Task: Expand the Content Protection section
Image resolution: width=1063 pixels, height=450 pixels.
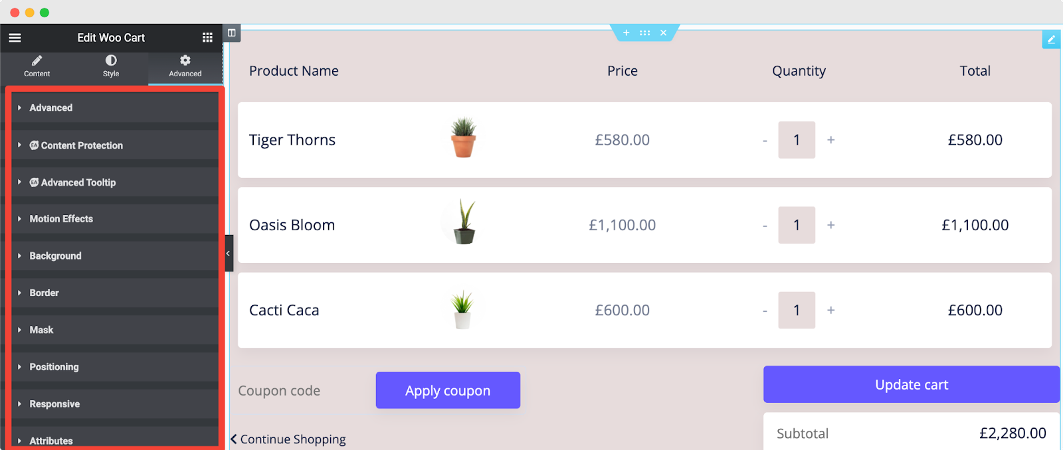Action: click(x=81, y=145)
